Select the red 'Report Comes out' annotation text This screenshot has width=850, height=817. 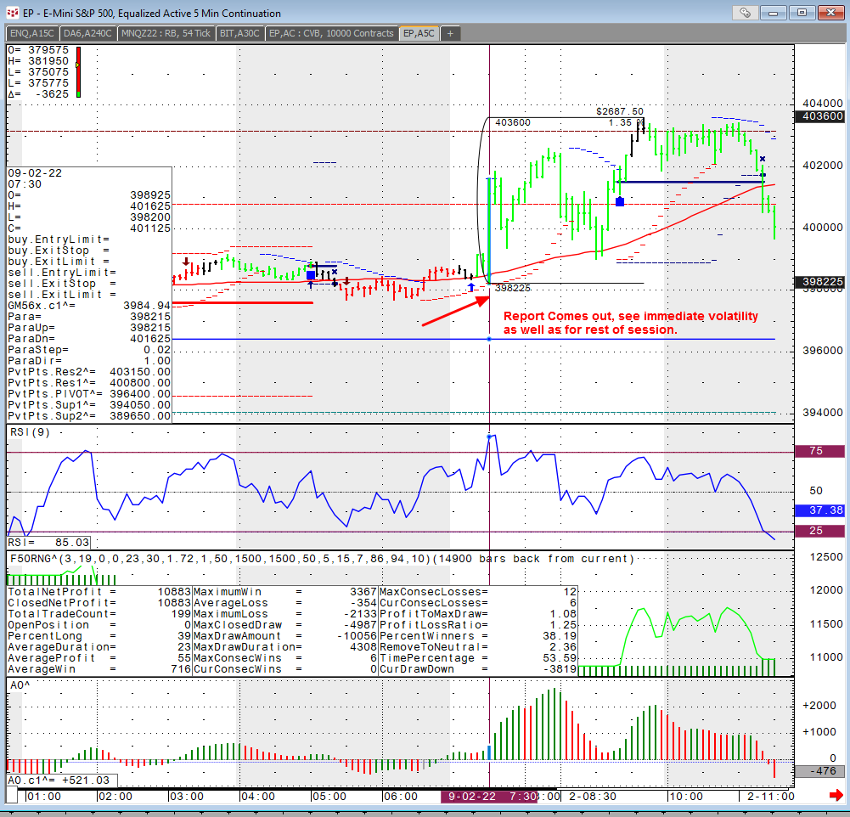coord(630,323)
